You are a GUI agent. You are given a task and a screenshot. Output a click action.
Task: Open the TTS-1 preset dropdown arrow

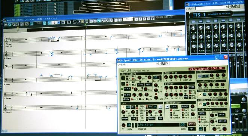(227, 7)
